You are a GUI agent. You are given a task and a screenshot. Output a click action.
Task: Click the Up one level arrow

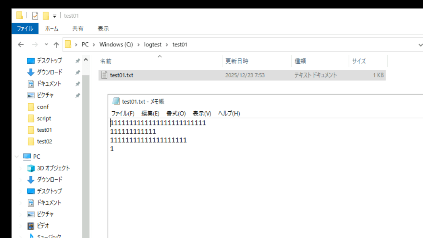[56, 45]
